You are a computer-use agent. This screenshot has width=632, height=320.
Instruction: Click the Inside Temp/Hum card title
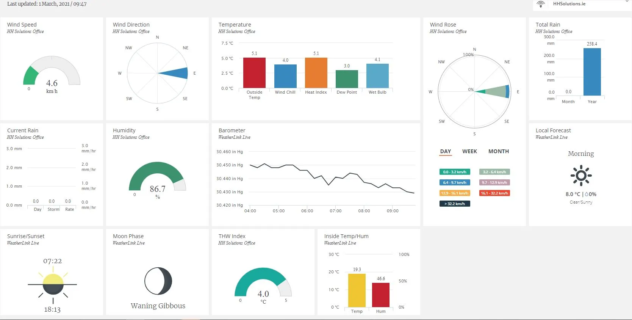coord(346,236)
